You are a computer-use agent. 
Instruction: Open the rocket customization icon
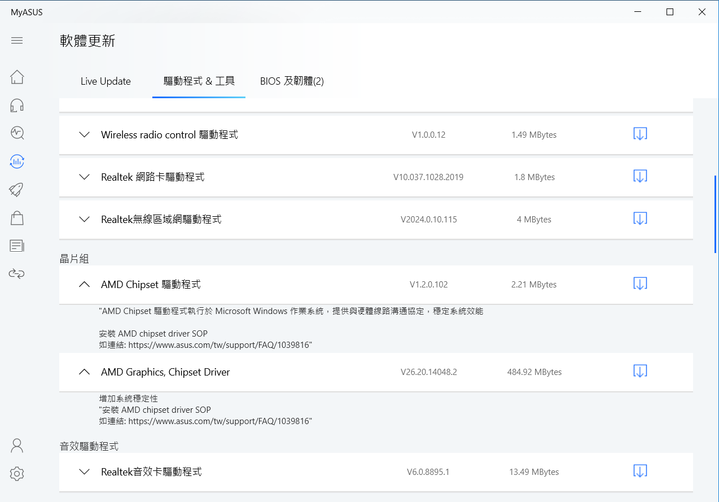pos(17,190)
